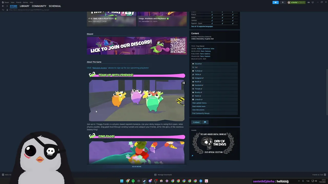Open Manage Downloads
Screen dimensions: 328x184
163,175
